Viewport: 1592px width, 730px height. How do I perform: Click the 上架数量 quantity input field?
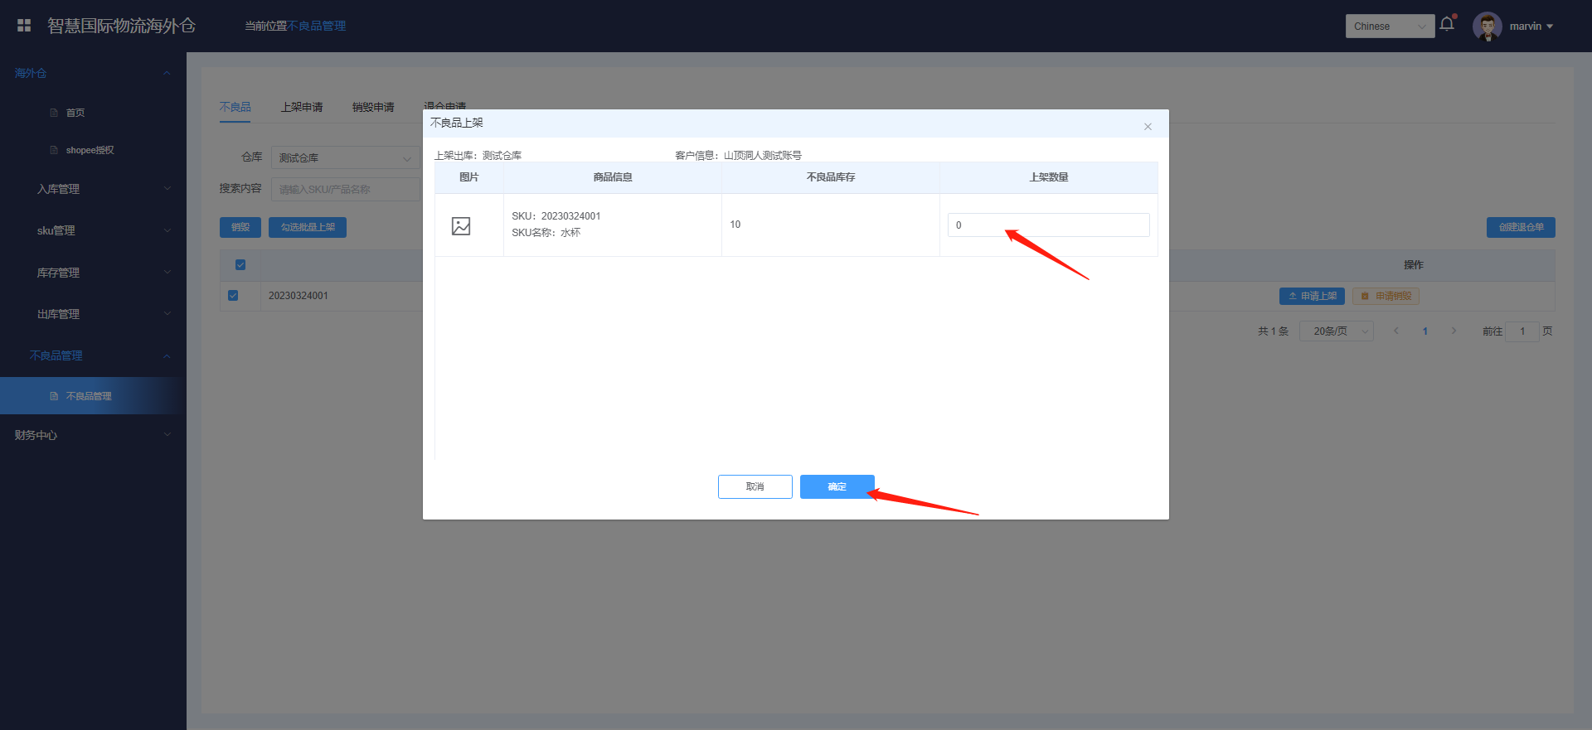[1048, 225]
